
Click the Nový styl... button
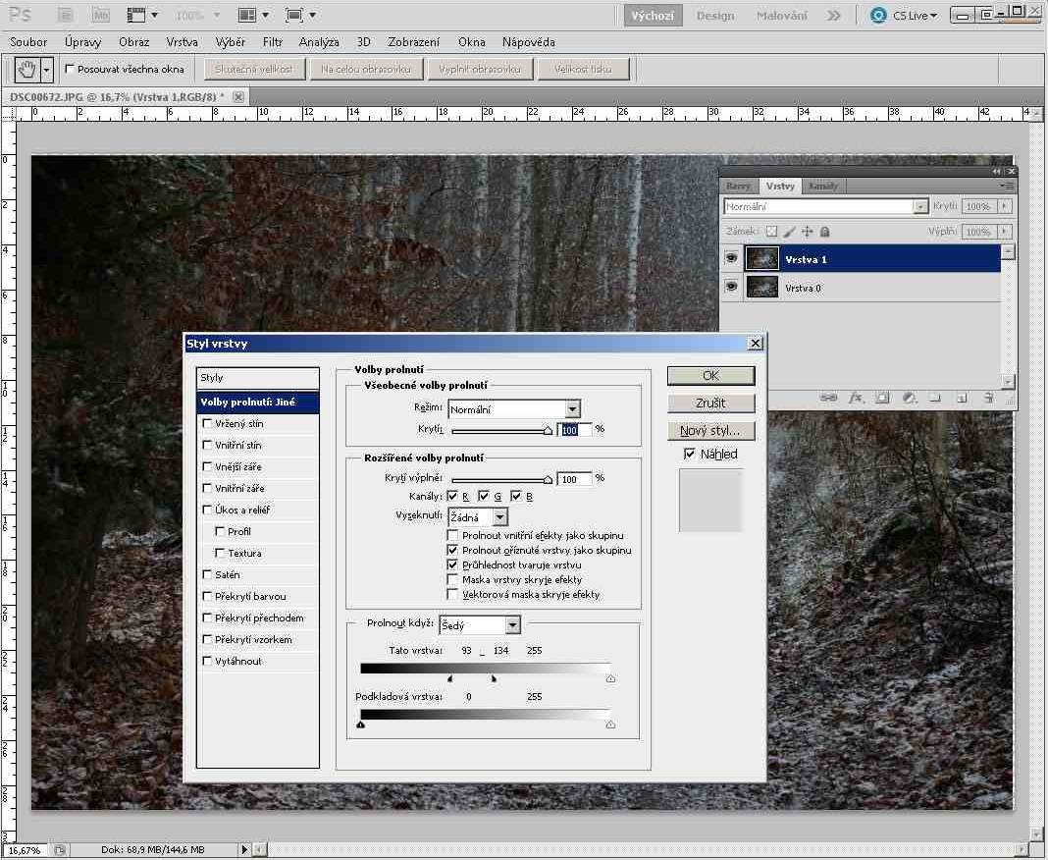click(x=710, y=431)
